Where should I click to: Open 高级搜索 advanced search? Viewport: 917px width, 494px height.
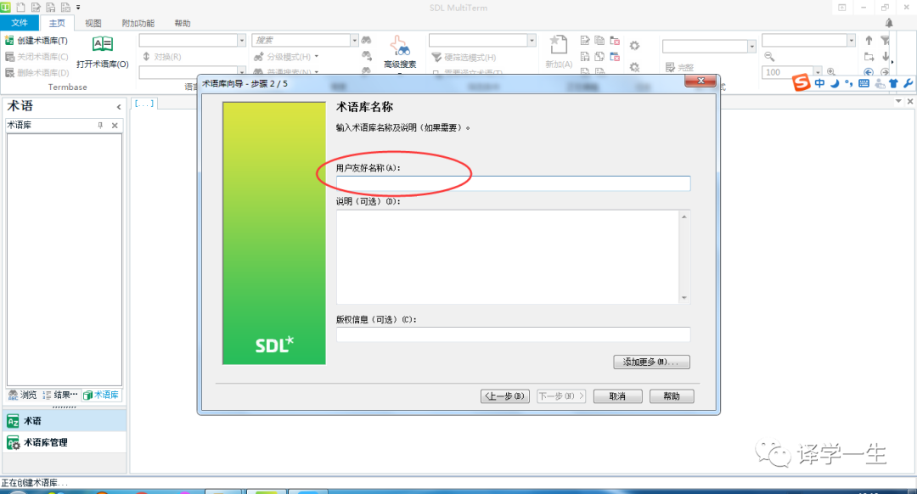pos(400,52)
